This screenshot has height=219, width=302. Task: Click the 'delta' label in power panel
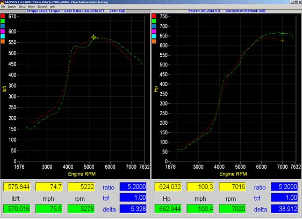[x=261, y=209]
